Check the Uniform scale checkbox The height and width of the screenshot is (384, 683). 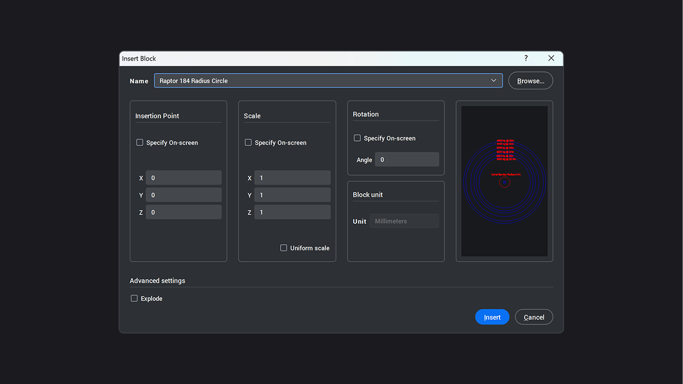(283, 248)
